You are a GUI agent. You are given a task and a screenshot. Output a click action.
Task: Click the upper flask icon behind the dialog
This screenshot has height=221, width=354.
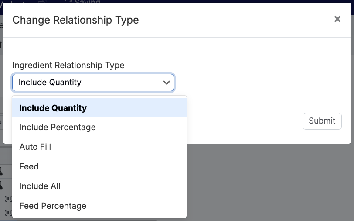pyautogui.click(x=1, y=171)
